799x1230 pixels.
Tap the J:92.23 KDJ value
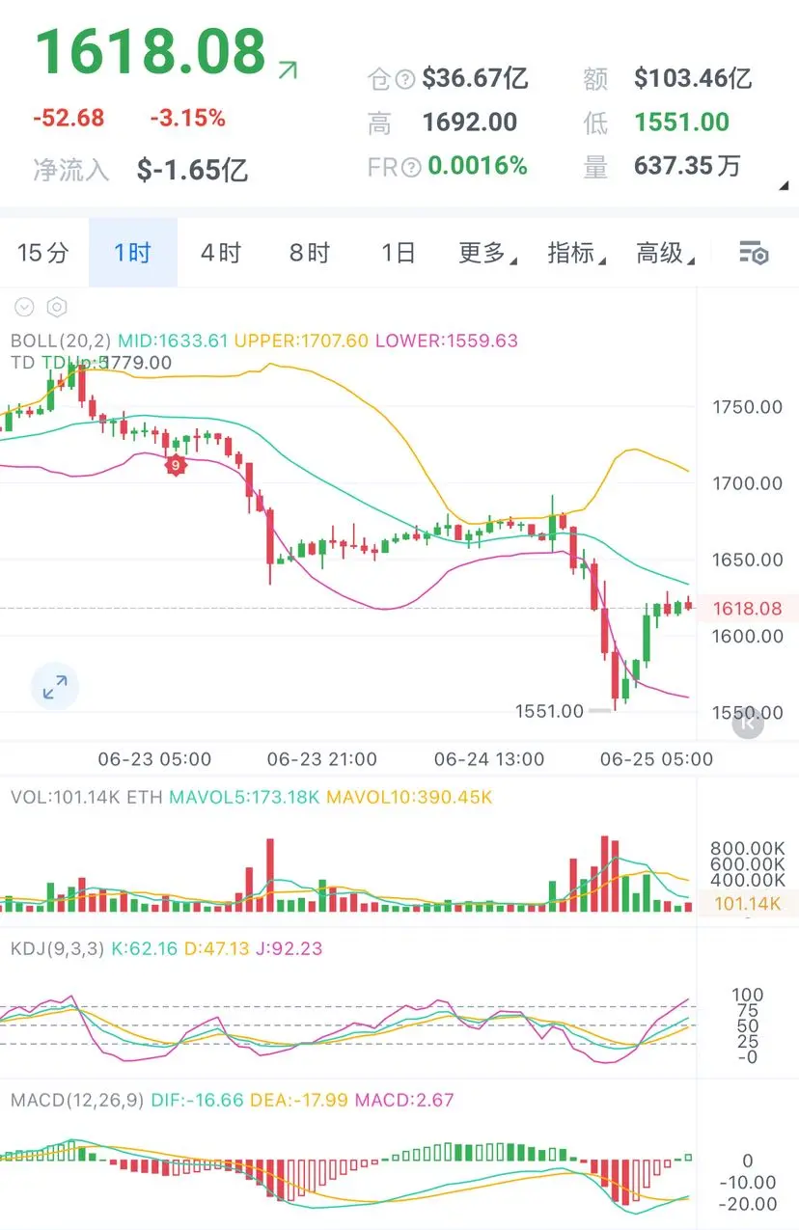click(289, 948)
